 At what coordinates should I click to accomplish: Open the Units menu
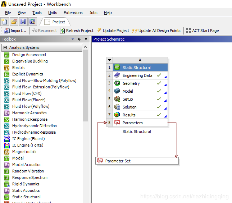[53, 13]
